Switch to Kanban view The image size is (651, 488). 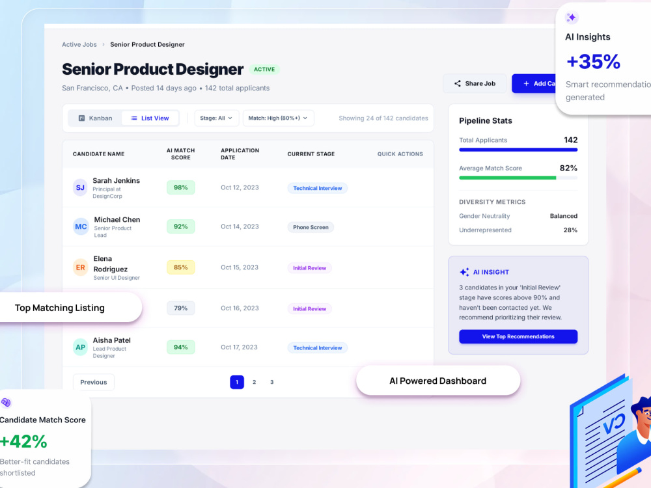[96, 118]
